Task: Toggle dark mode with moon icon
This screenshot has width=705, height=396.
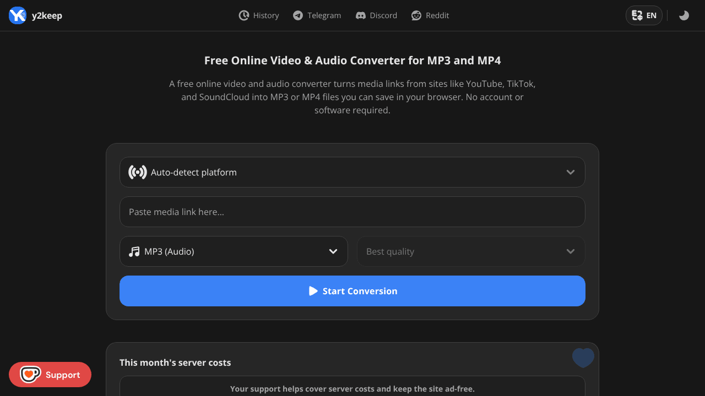Action: 684,15
